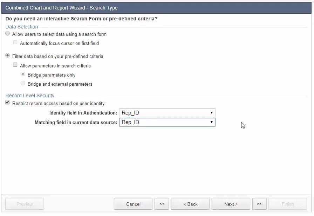Select the 'Bridge parameters only' option
The width and height of the screenshot is (314, 216).
click(23, 75)
